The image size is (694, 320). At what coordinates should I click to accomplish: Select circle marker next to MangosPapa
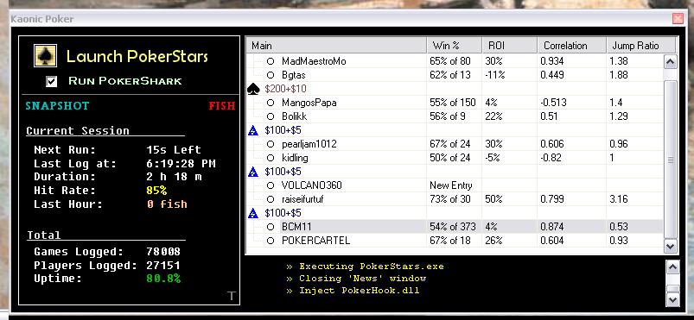click(271, 103)
